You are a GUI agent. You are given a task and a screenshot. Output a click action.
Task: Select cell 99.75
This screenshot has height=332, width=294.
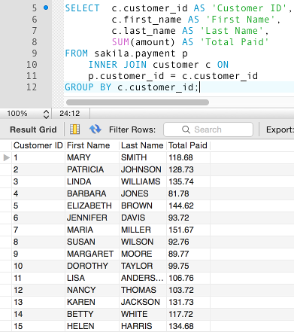click(x=188, y=266)
